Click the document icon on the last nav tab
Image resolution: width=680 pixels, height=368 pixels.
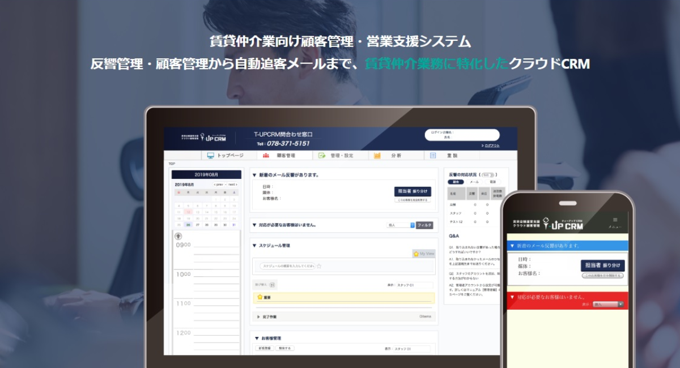click(x=433, y=155)
